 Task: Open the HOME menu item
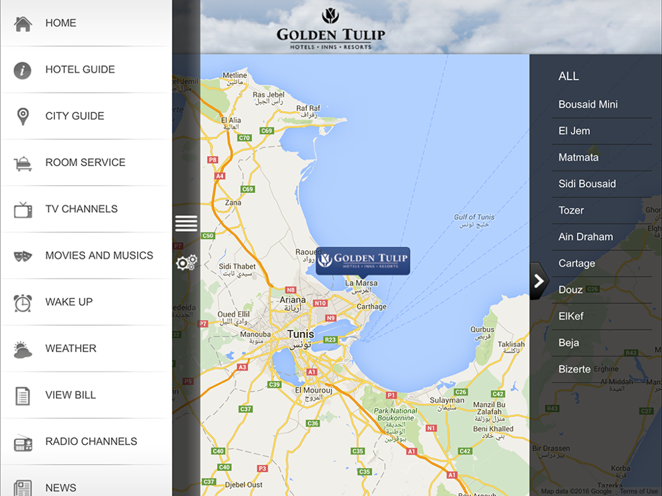coord(86,23)
